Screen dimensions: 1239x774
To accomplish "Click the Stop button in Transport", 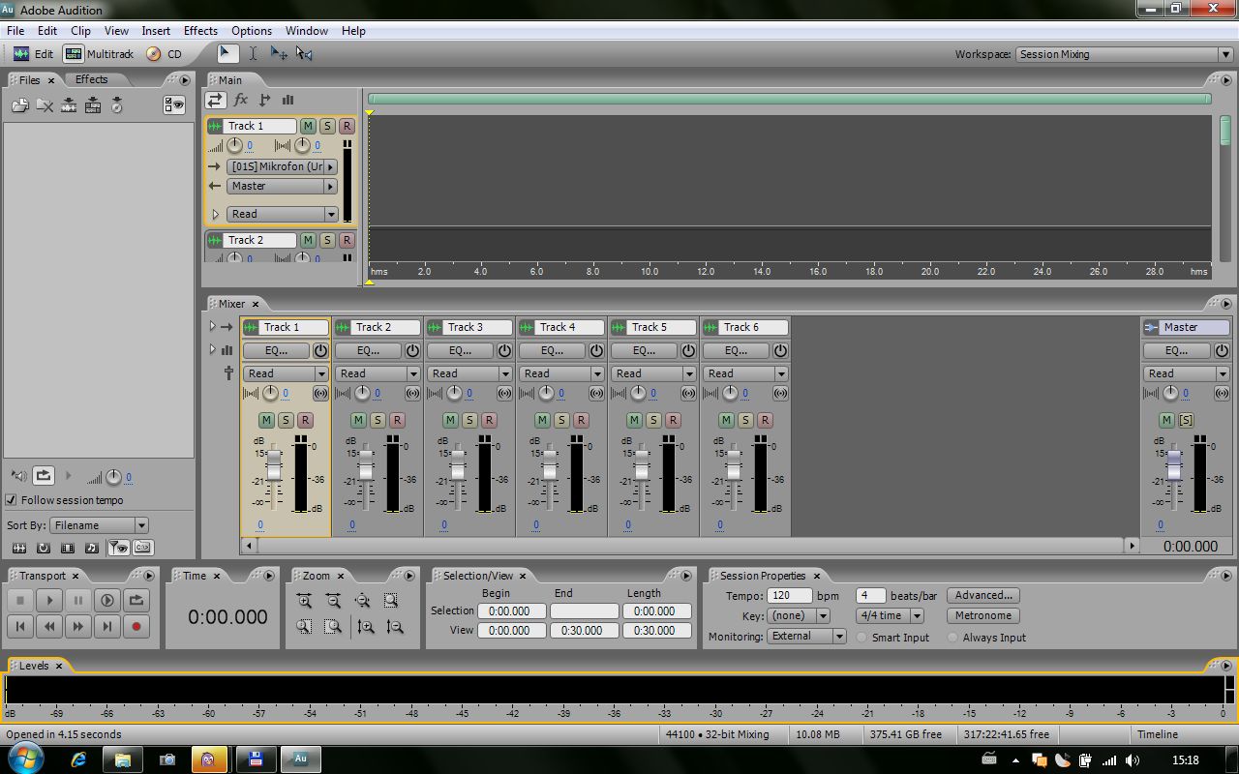I will pos(20,601).
